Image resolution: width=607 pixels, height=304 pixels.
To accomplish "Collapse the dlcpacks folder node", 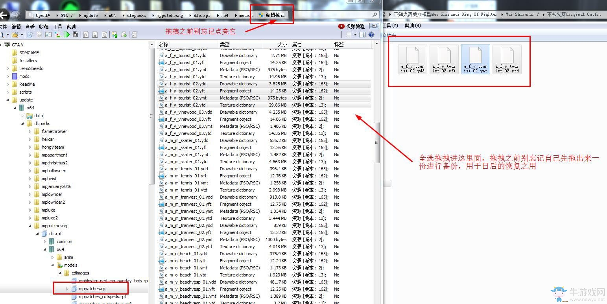I will click(23, 123).
